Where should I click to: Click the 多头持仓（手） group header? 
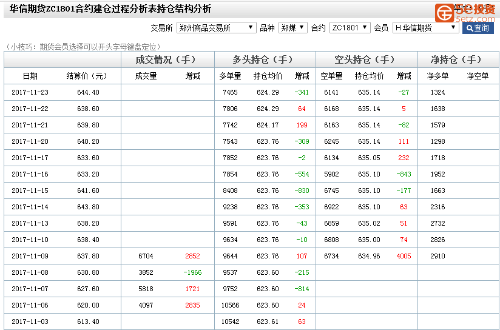(265, 59)
